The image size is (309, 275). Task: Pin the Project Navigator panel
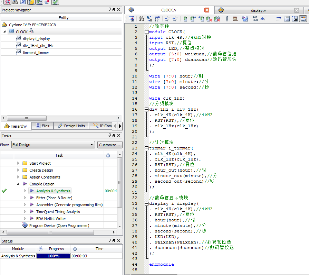click(109, 9)
